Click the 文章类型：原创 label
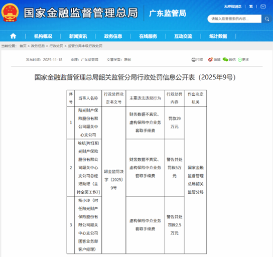This screenshot has height=257, width=273. pos(119,60)
